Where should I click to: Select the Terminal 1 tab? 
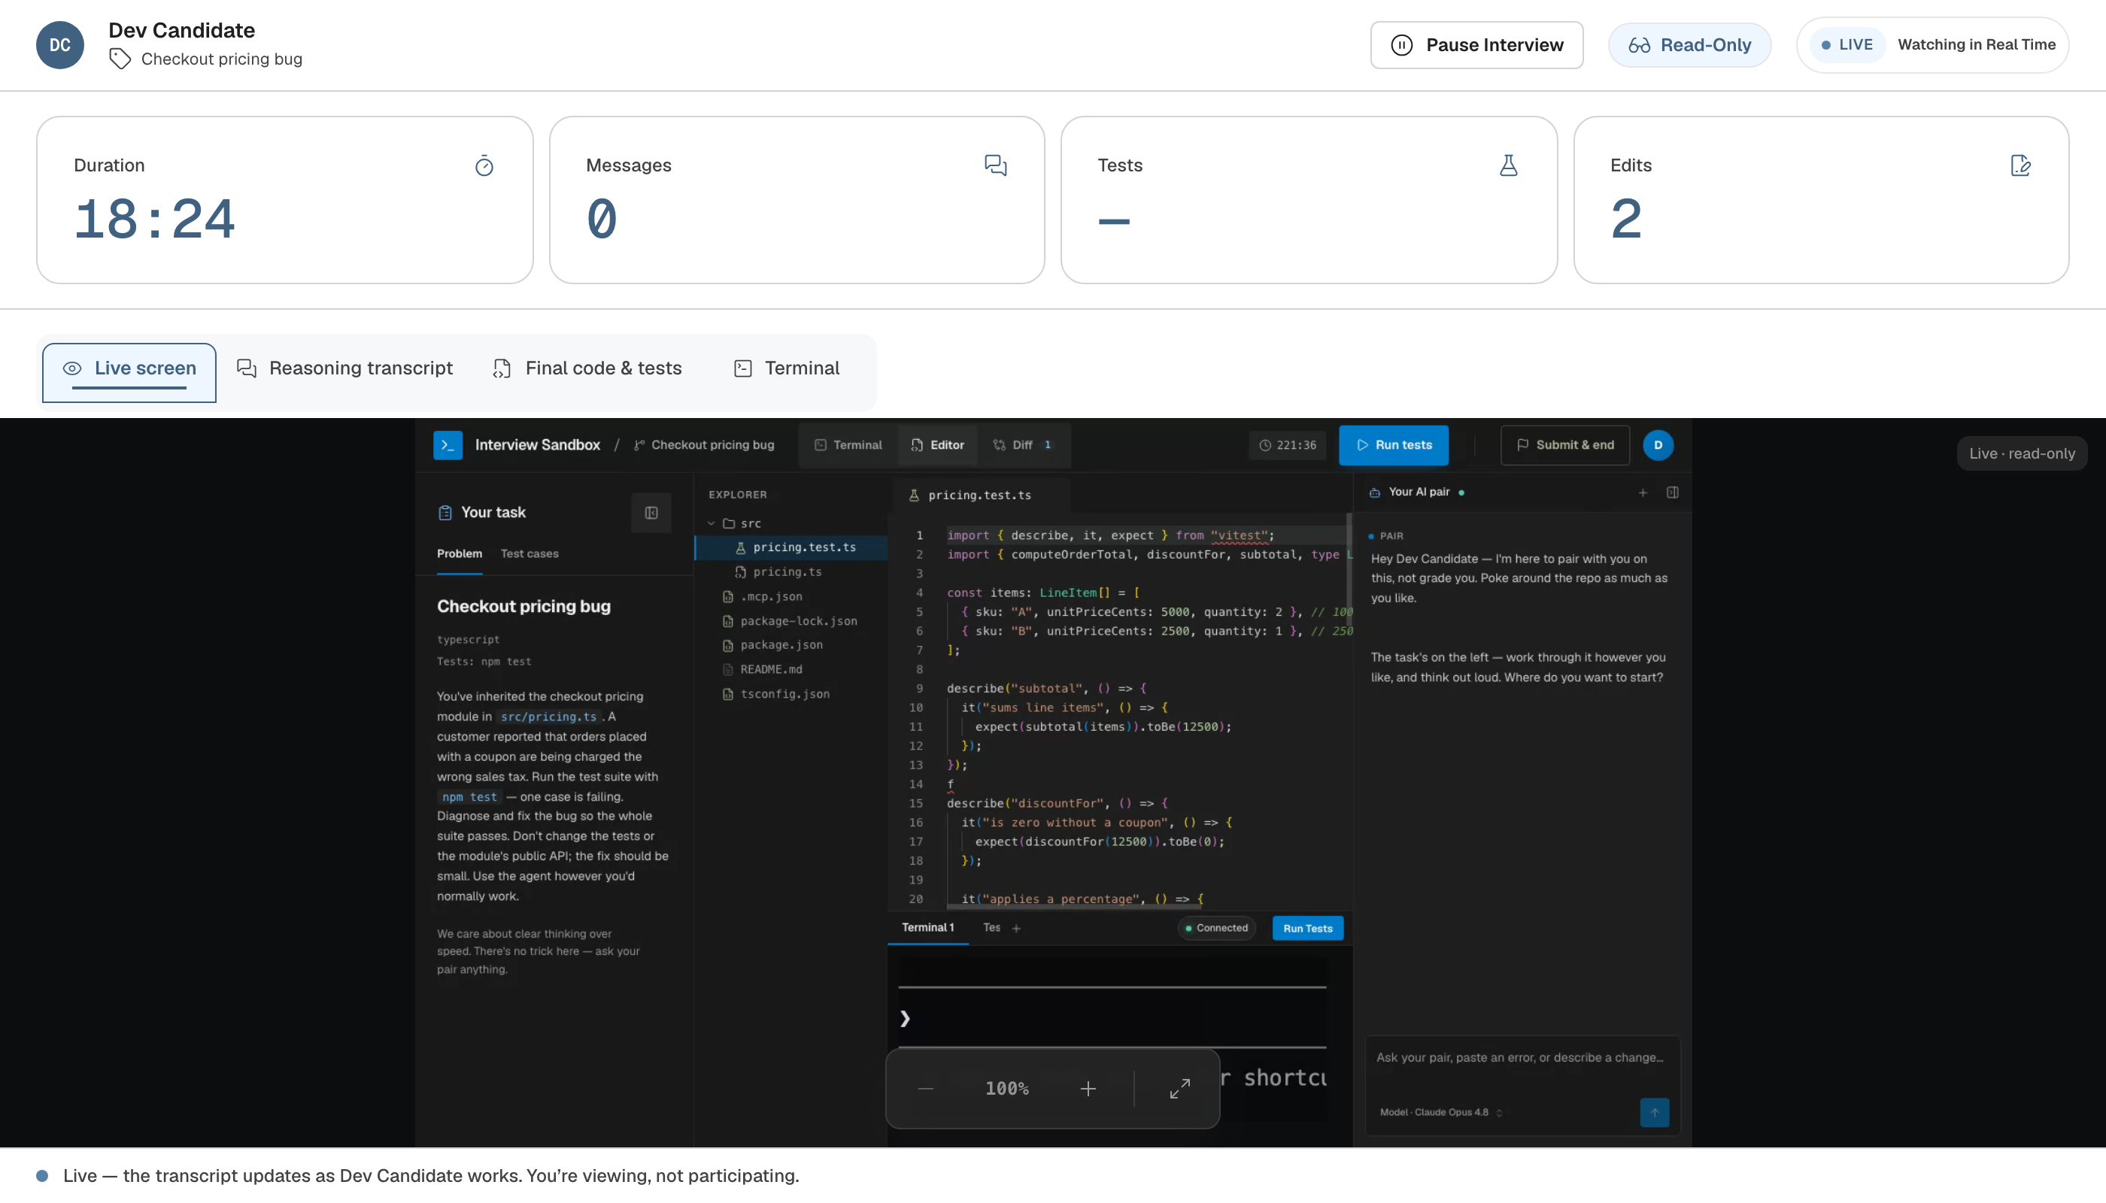[x=927, y=928]
